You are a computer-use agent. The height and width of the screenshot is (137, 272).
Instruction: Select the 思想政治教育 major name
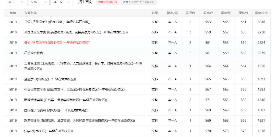point(33,53)
